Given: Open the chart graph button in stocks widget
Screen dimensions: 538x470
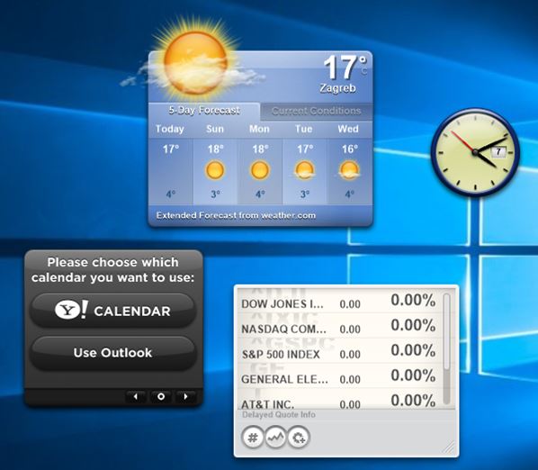Looking at the screenshot, I should 275,438.
